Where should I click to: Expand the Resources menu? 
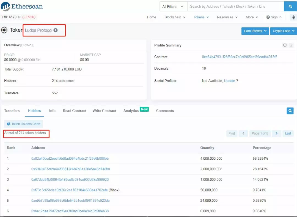tap(227, 17)
